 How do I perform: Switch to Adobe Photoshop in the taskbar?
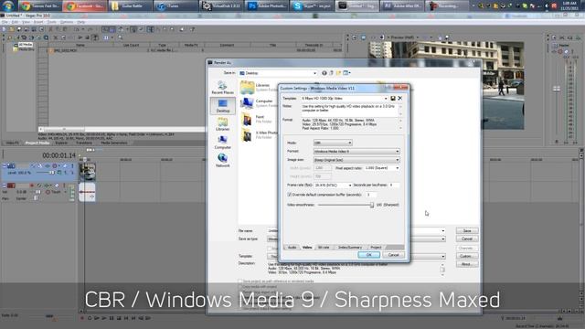[x=266, y=6]
